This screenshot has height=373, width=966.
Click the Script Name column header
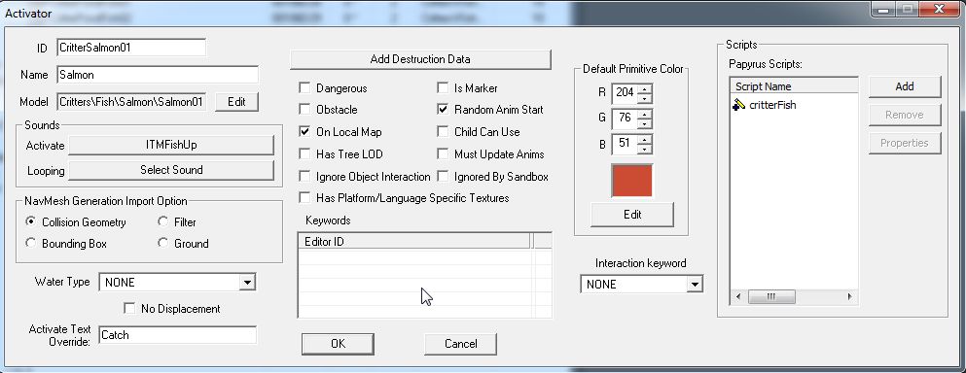(793, 86)
